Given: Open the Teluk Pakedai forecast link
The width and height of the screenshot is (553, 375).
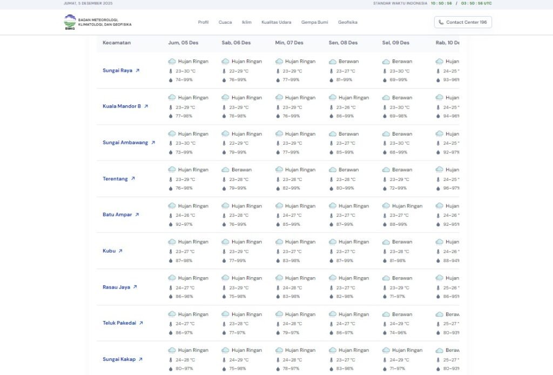Looking at the screenshot, I should 119,323.
